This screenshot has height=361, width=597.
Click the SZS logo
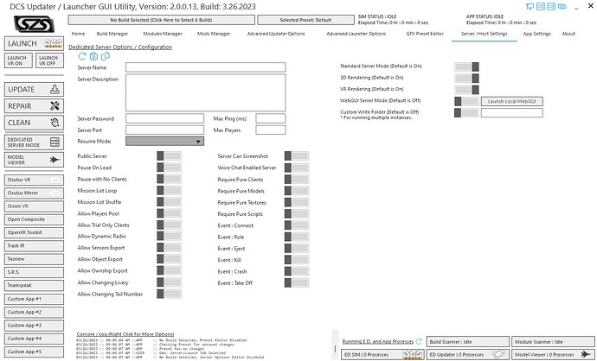(x=34, y=24)
